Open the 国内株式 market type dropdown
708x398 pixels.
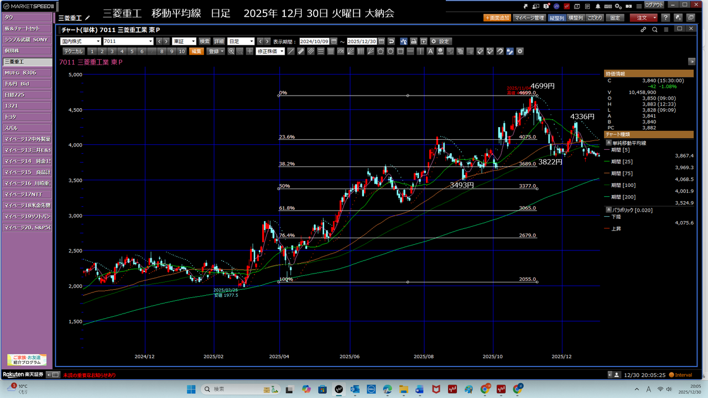pyautogui.click(x=80, y=41)
